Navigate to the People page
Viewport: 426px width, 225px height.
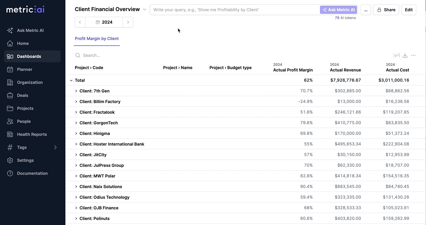click(24, 121)
